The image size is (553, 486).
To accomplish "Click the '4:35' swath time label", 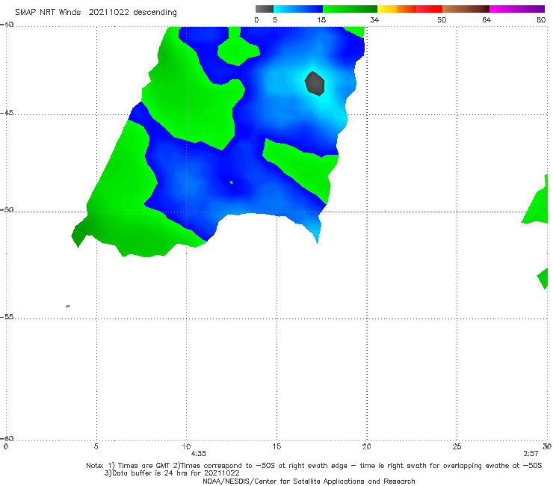I will 199,454.
